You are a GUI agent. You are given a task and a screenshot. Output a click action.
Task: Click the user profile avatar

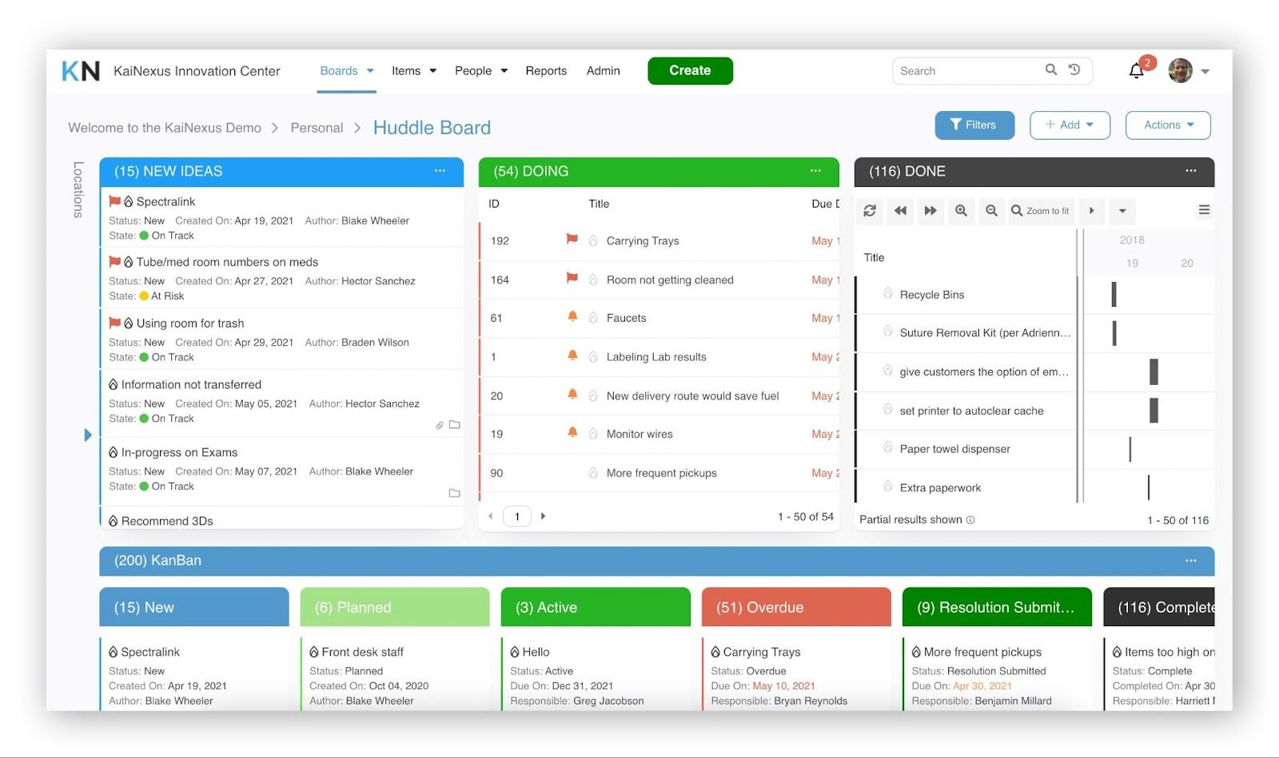[1180, 70]
